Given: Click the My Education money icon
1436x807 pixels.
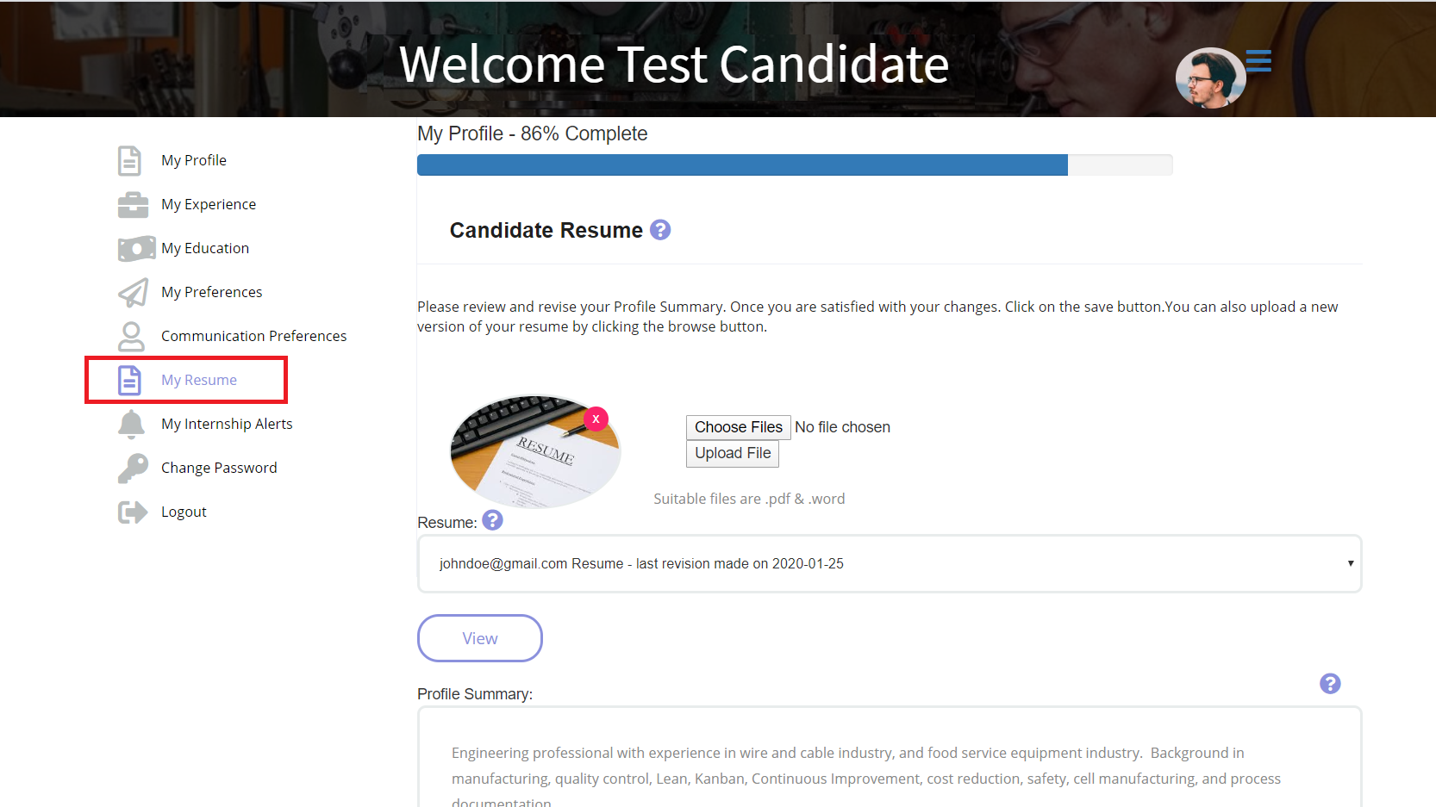Looking at the screenshot, I should [x=137, y=249].
